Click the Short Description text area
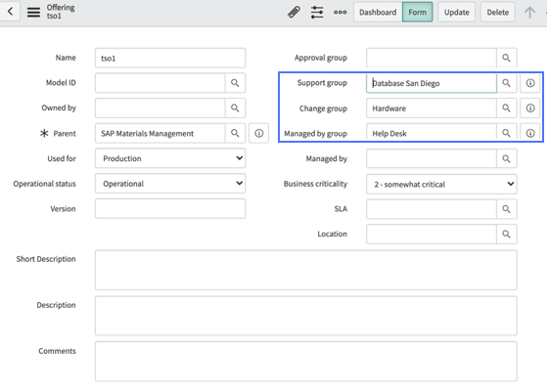Image resolution: width=548 pixels, height=388 pixels. coord(305,270)
